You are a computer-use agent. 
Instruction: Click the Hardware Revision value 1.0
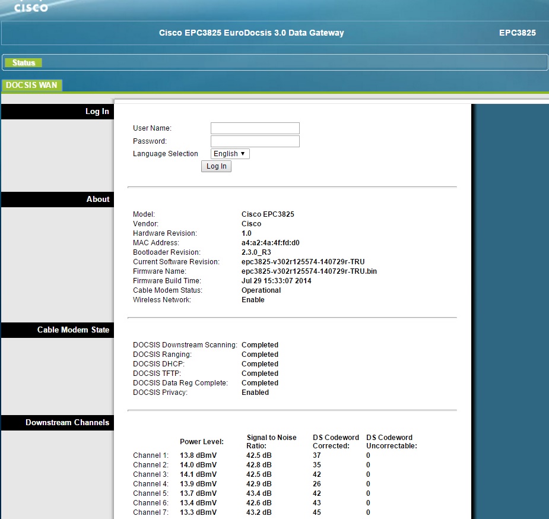246,233
